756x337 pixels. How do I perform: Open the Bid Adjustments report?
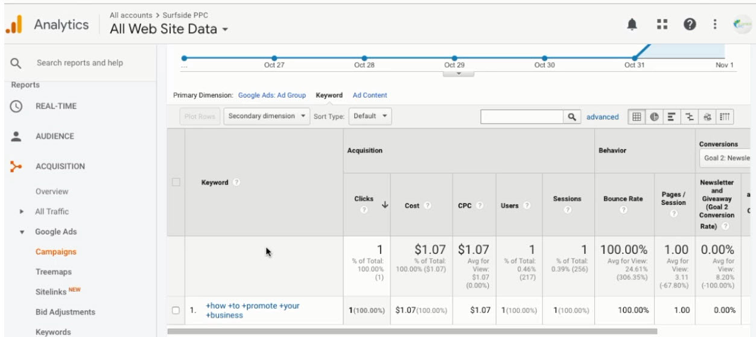click(65, 312)
